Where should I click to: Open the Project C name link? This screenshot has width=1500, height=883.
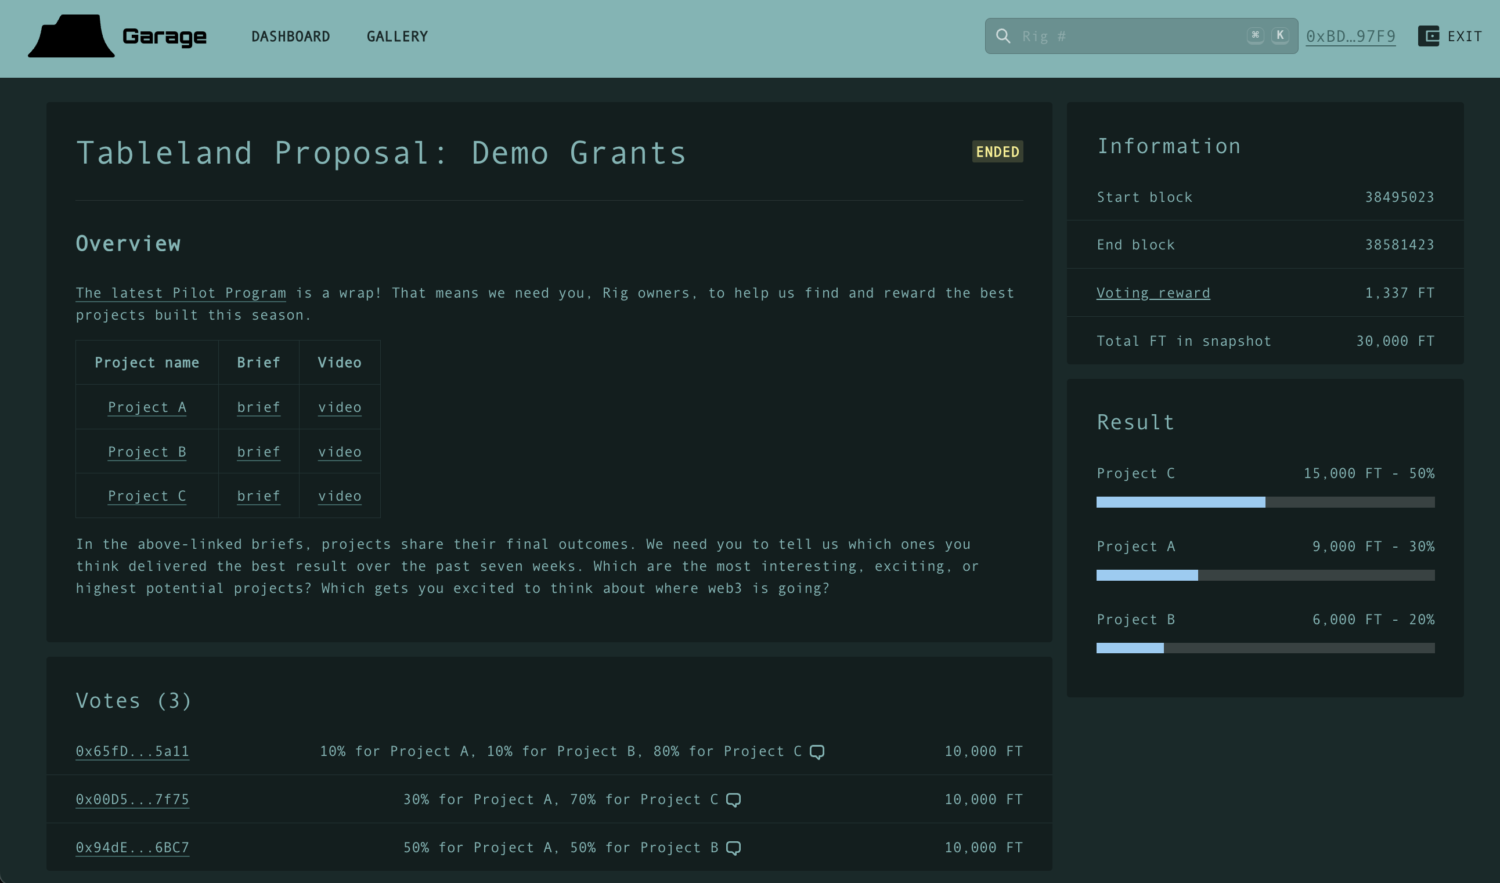(x=147, y=496)
